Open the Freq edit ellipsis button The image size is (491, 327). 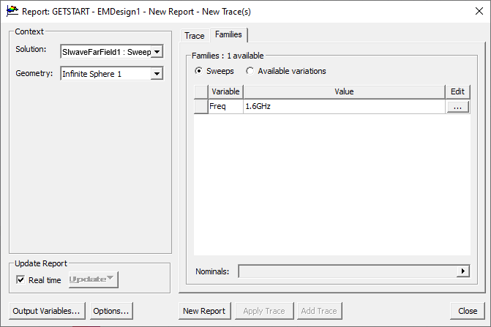[x=457, y=107]
